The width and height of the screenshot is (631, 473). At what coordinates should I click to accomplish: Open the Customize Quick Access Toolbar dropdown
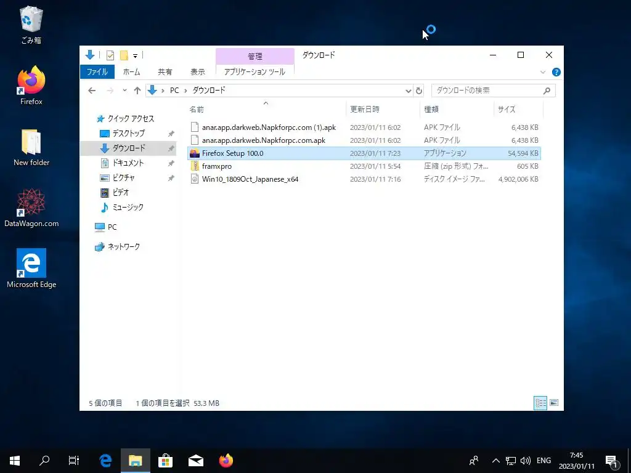[135, 55]
